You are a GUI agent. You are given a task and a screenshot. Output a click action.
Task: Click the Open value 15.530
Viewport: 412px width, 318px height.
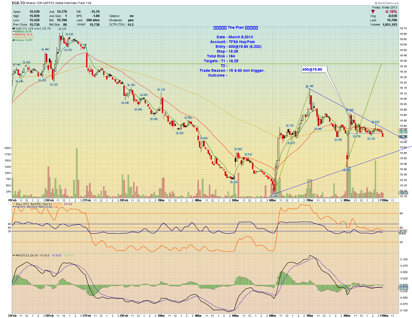click(35, 12)
